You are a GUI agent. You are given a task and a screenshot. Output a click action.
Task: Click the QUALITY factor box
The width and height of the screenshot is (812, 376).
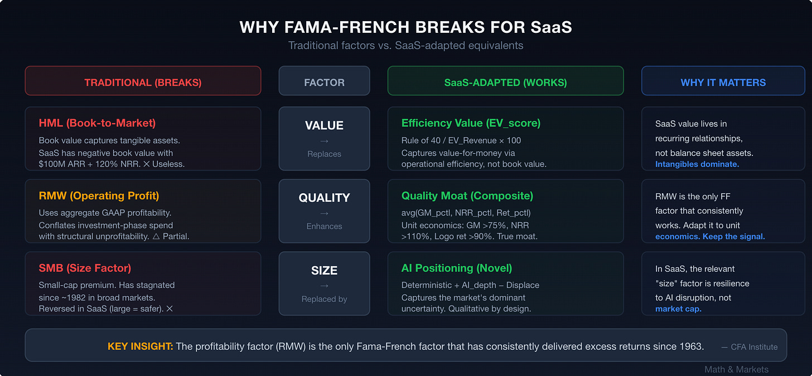(x=324, y=211)
